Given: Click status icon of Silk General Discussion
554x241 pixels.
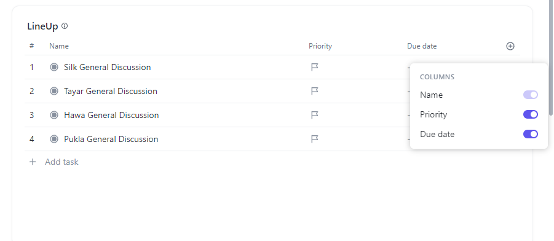Looking at the screenshot, I should 54,67.
